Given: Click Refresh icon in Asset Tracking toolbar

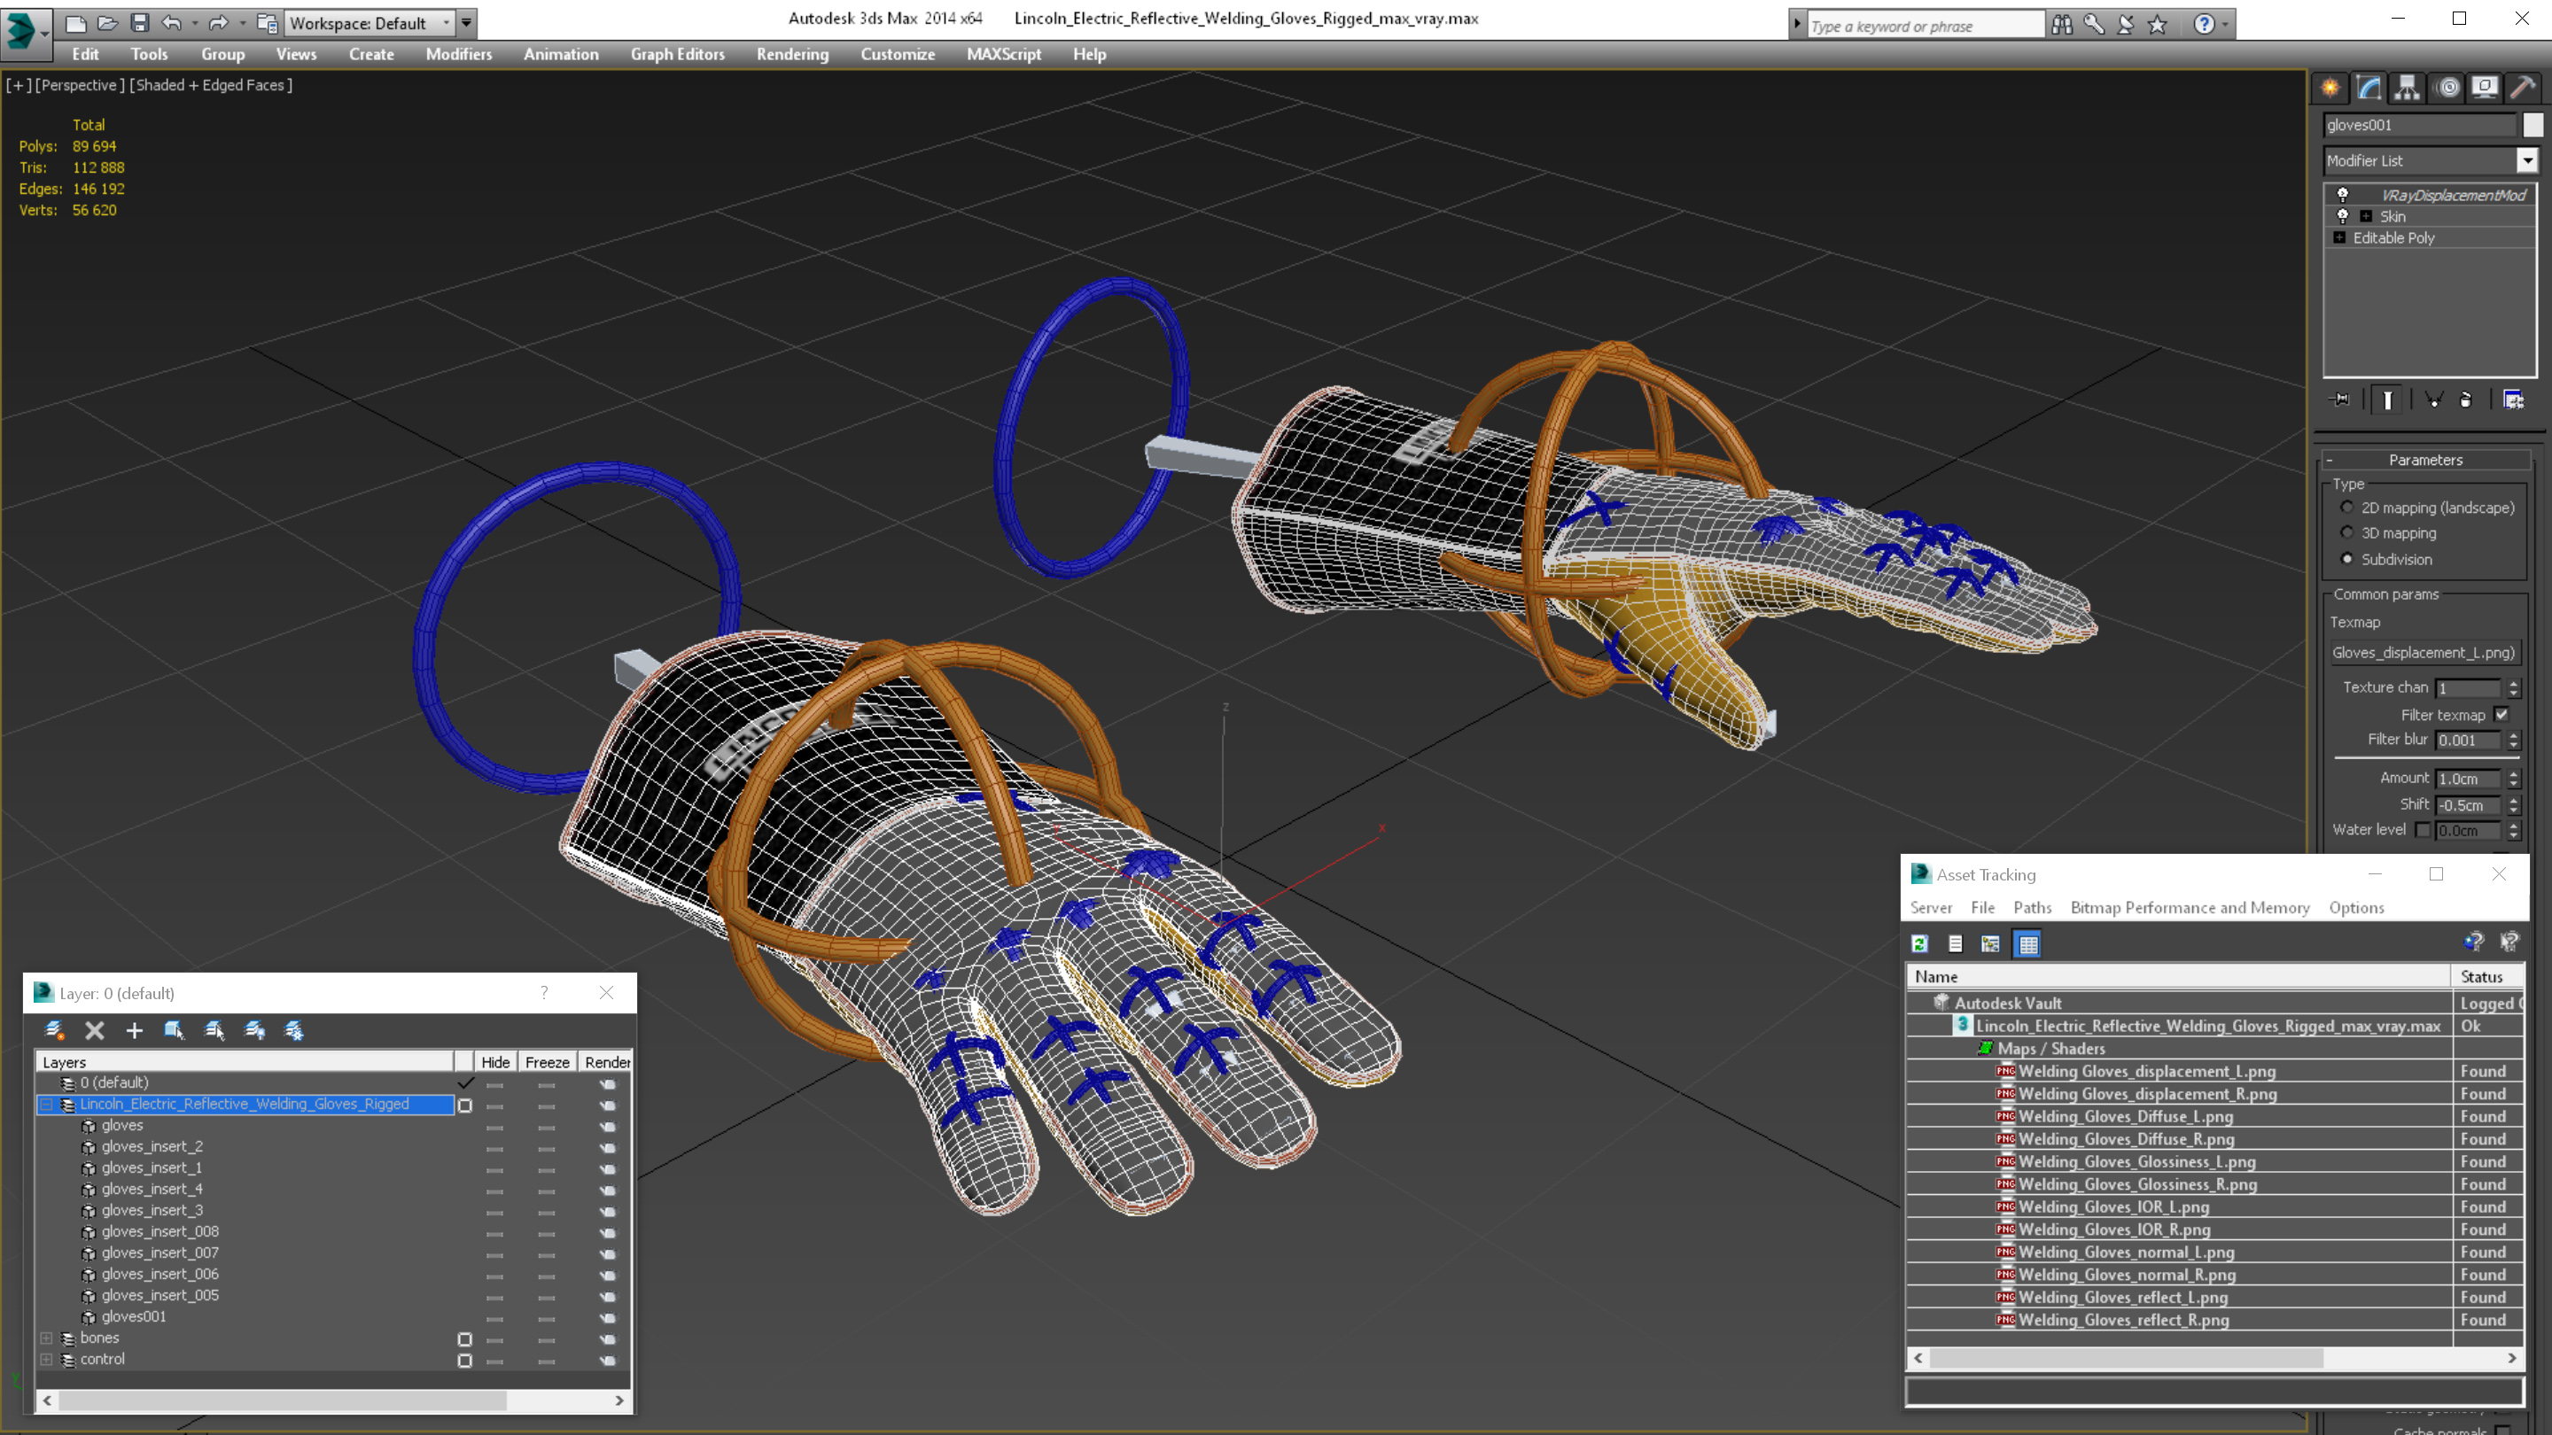Looking at the screenshot, I should coord(1920,943).
